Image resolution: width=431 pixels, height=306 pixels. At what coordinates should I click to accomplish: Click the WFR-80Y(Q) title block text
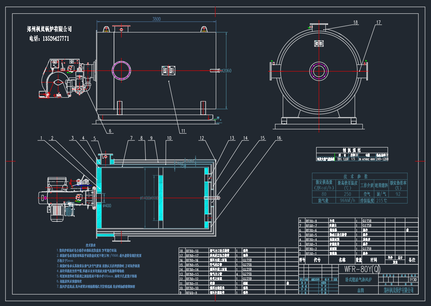(x=360, y=268)
